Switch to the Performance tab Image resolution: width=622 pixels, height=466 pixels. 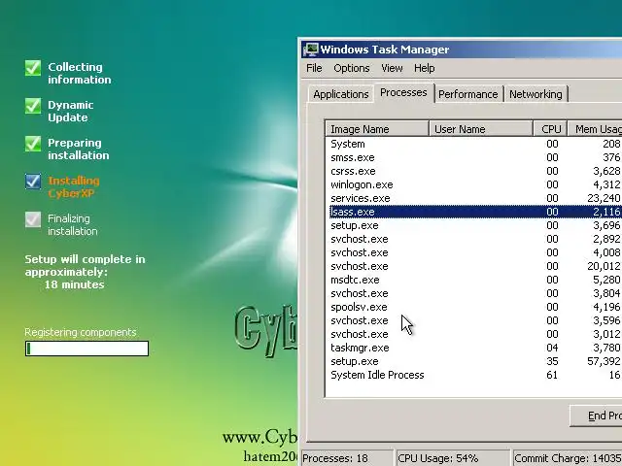coord(468,94)
